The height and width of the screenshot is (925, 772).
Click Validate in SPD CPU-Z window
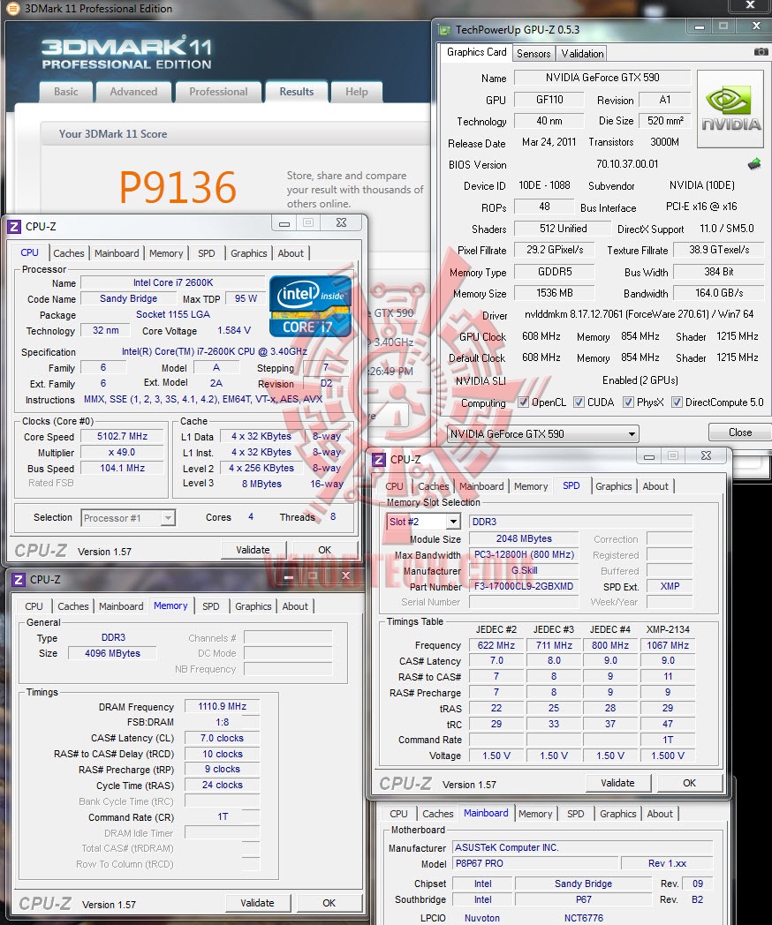coord(618,783)
